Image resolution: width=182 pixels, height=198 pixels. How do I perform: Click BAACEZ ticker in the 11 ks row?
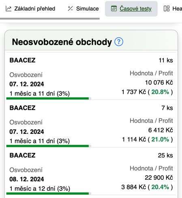point(22,60)
